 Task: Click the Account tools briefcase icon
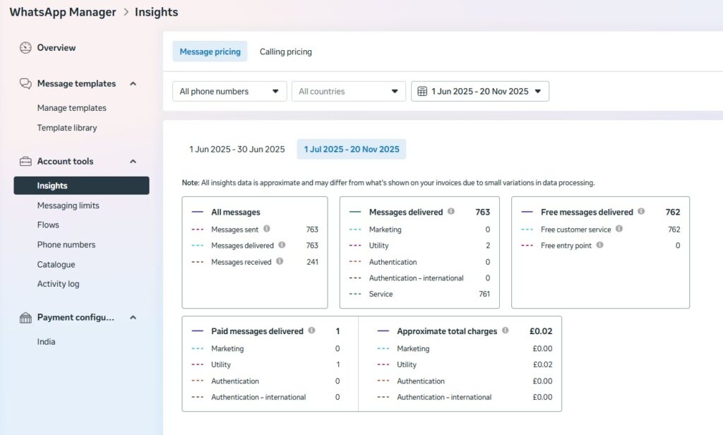point(25,161)
